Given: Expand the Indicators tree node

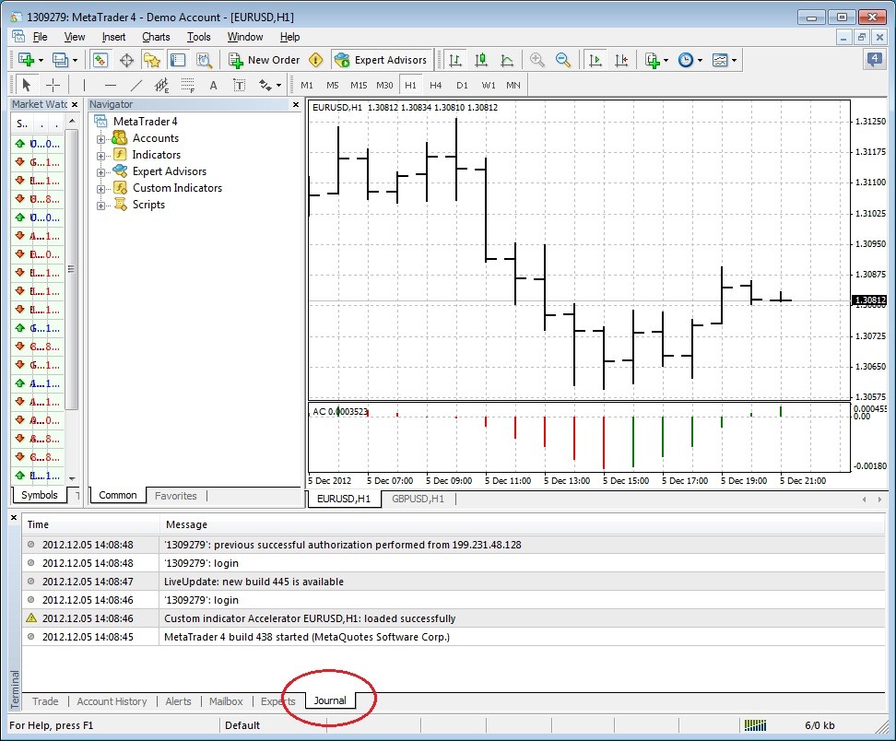Looking at the screenshot, I should coord(100,156).
